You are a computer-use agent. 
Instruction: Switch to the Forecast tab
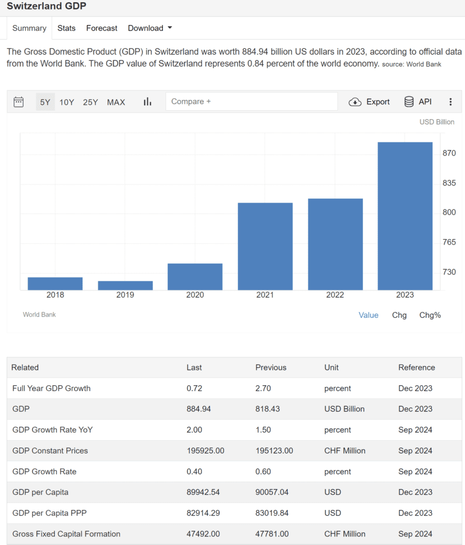click(x=102, y=28)
